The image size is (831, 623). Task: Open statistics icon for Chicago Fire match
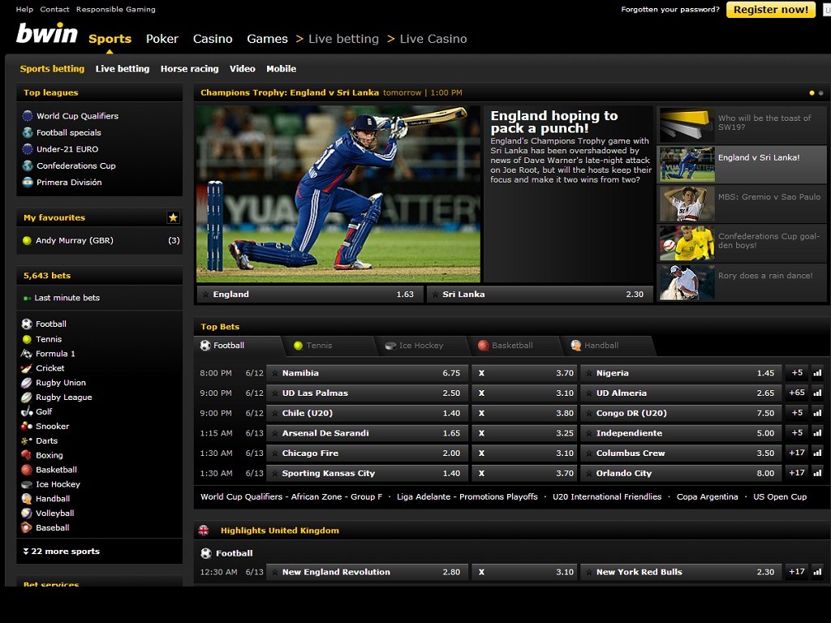point(818,453)
